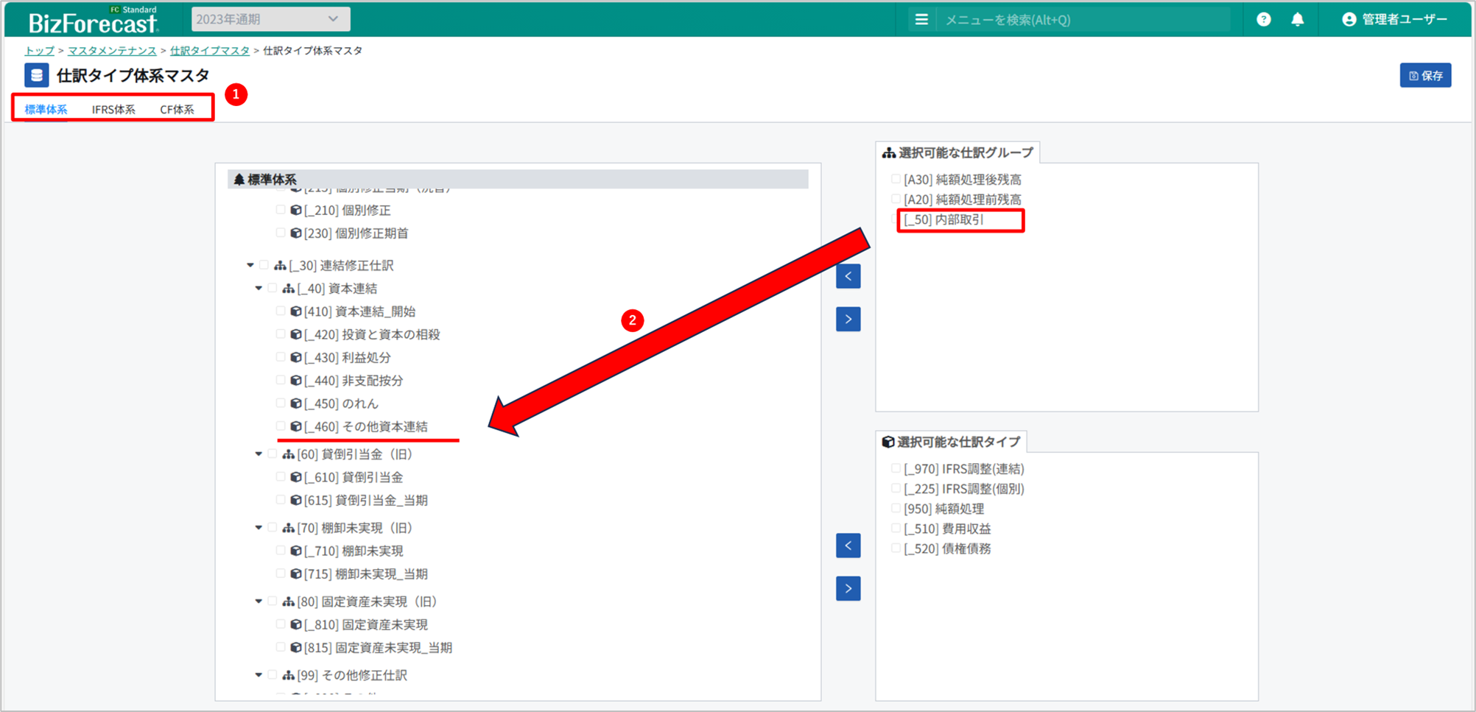Switch to the IFRS体系 tab

click(x=113, y=110)
